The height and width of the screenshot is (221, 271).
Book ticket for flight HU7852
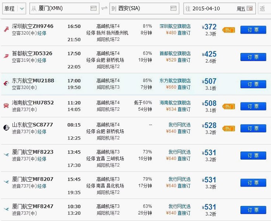253,106
